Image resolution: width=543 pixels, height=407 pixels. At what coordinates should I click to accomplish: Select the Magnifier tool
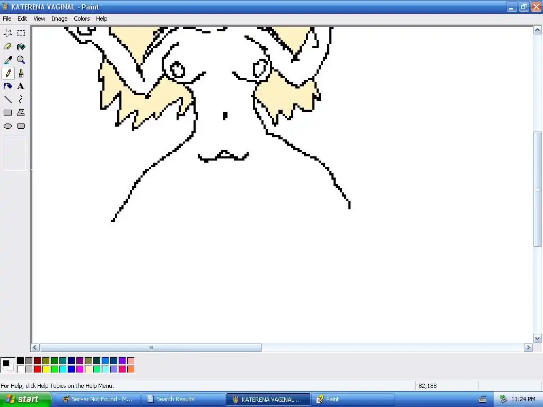[x=21, y=60]
